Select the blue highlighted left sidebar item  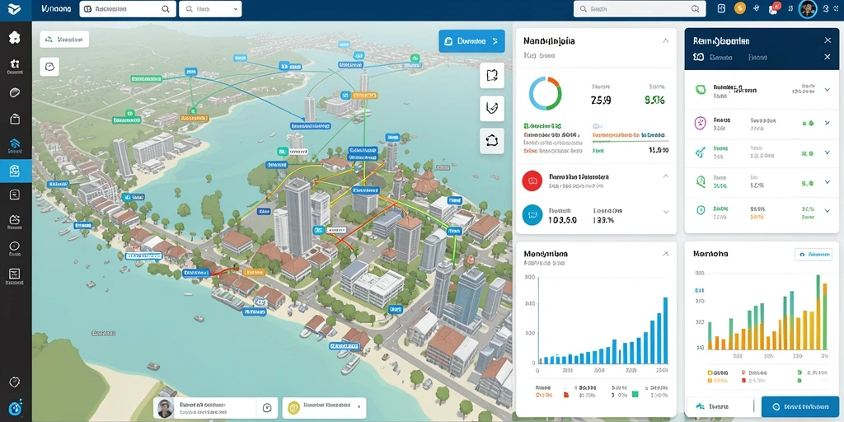[x=15, y=171]
